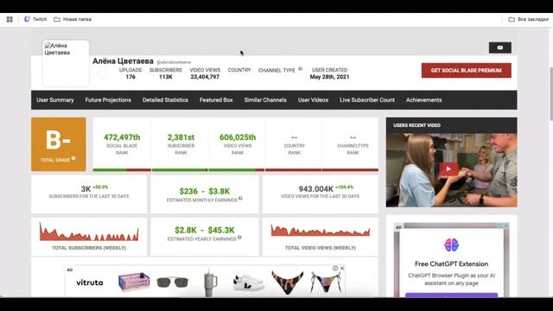Click the YouTube channel icon button
This screenshot has width=553, height=311.
499,48
